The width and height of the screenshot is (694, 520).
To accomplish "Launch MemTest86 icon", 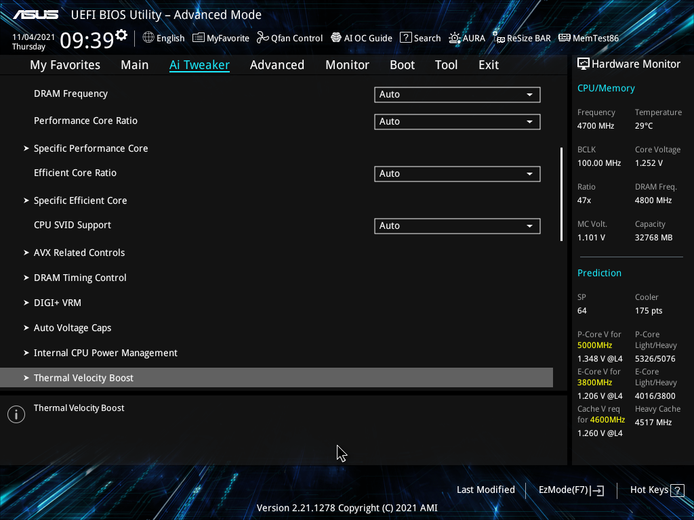I will pos(565,38).
